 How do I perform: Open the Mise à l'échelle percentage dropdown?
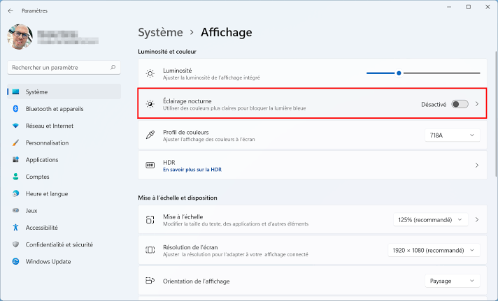(x=429, y=219)
